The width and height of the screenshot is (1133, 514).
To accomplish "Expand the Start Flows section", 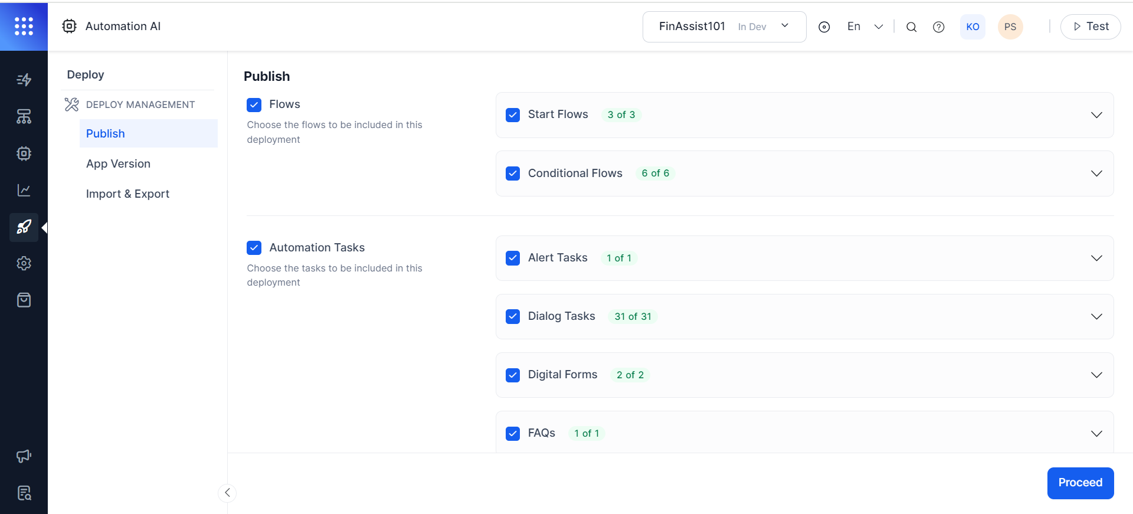I will click(1096, 115).
